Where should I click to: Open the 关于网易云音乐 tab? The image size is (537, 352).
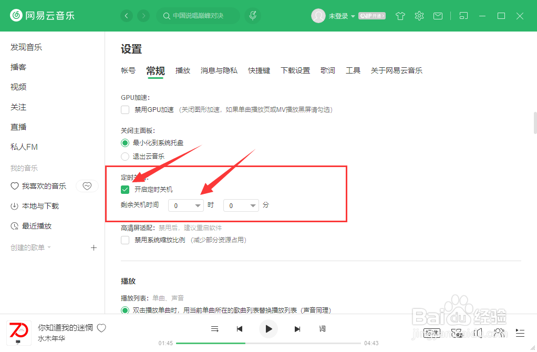396,70
